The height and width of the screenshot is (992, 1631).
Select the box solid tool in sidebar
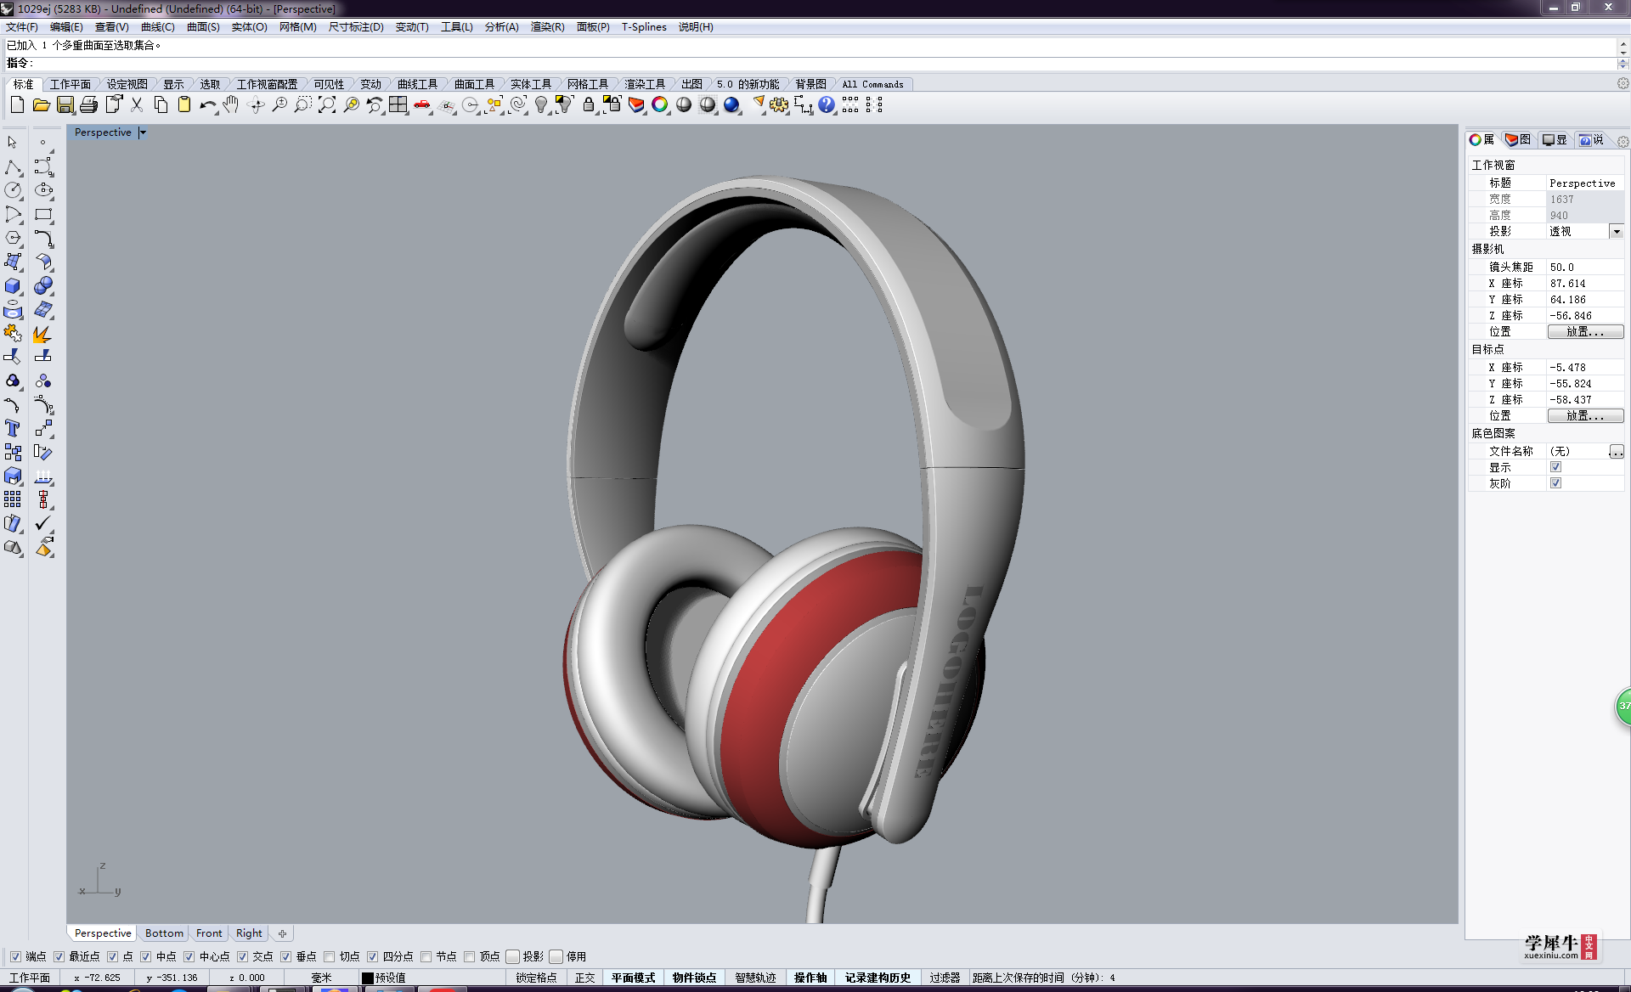13,285
